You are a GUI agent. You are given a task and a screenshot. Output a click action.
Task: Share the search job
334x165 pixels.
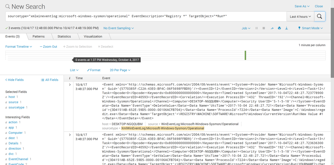point(272,28)
